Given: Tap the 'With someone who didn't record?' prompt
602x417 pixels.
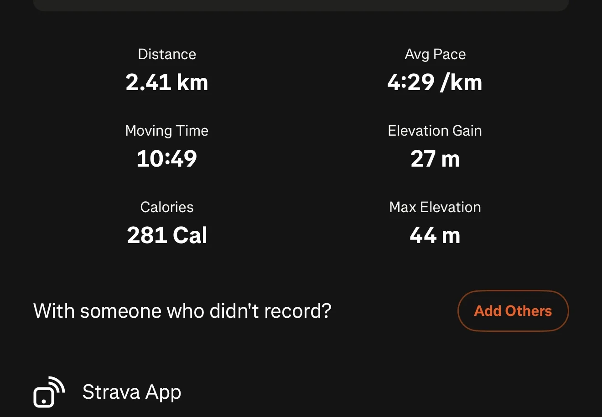Looking at the screenshot, I should tap(182, 311).
